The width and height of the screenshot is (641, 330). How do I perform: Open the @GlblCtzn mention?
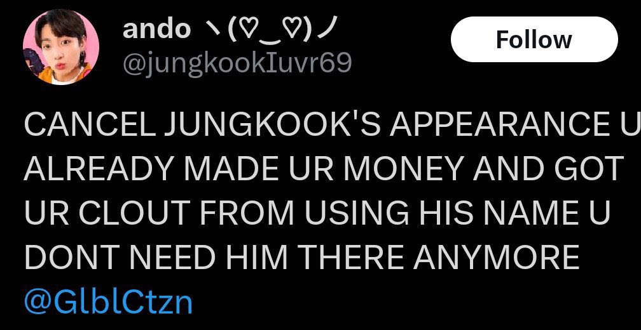pos(108,301)
